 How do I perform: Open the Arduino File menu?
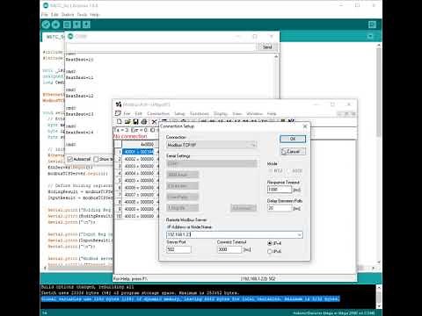[45, 14]
